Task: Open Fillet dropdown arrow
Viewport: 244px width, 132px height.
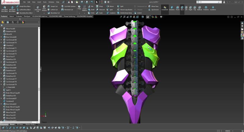Action: (79, 13)
